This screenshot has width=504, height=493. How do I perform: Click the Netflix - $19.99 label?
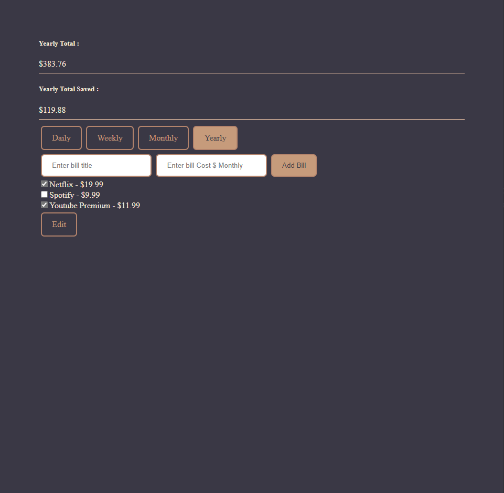click(x=76, y=185)
